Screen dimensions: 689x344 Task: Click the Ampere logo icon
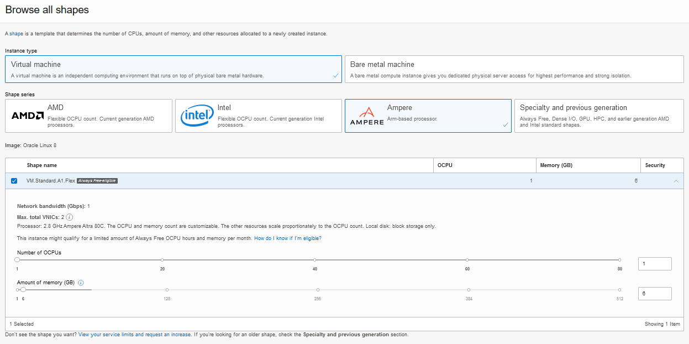366,115
